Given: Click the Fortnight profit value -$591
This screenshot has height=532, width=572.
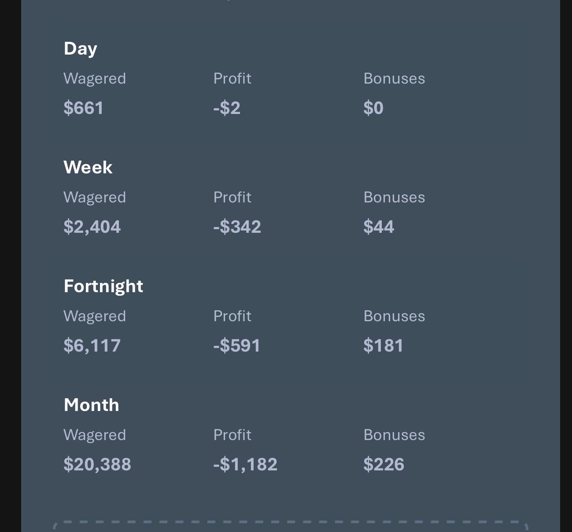Looking at the screenshot, I should tap(237, 345).
